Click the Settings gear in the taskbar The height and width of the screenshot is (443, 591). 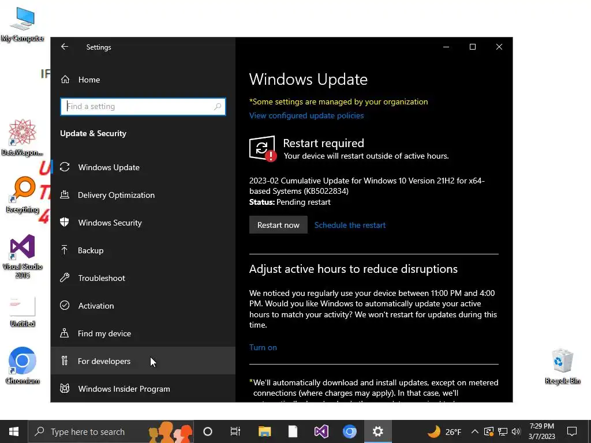378,431
